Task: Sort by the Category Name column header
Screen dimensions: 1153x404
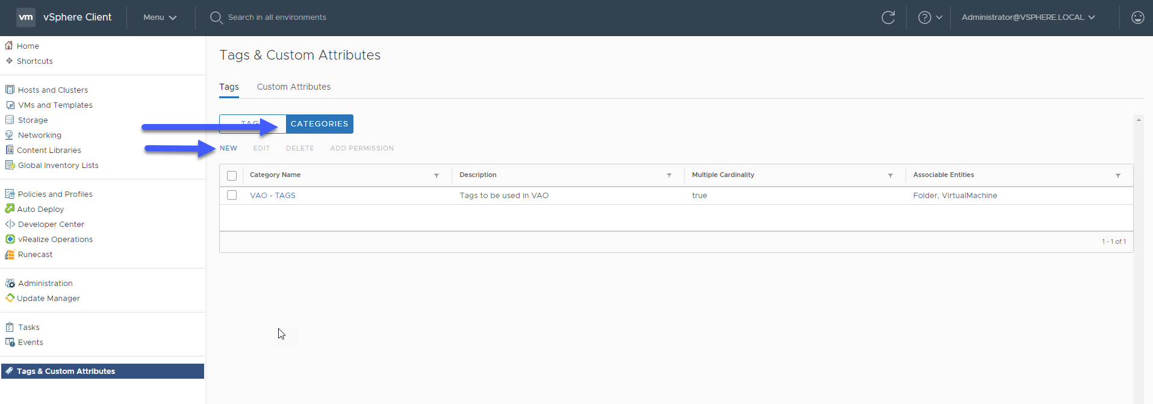Action: 275,175
